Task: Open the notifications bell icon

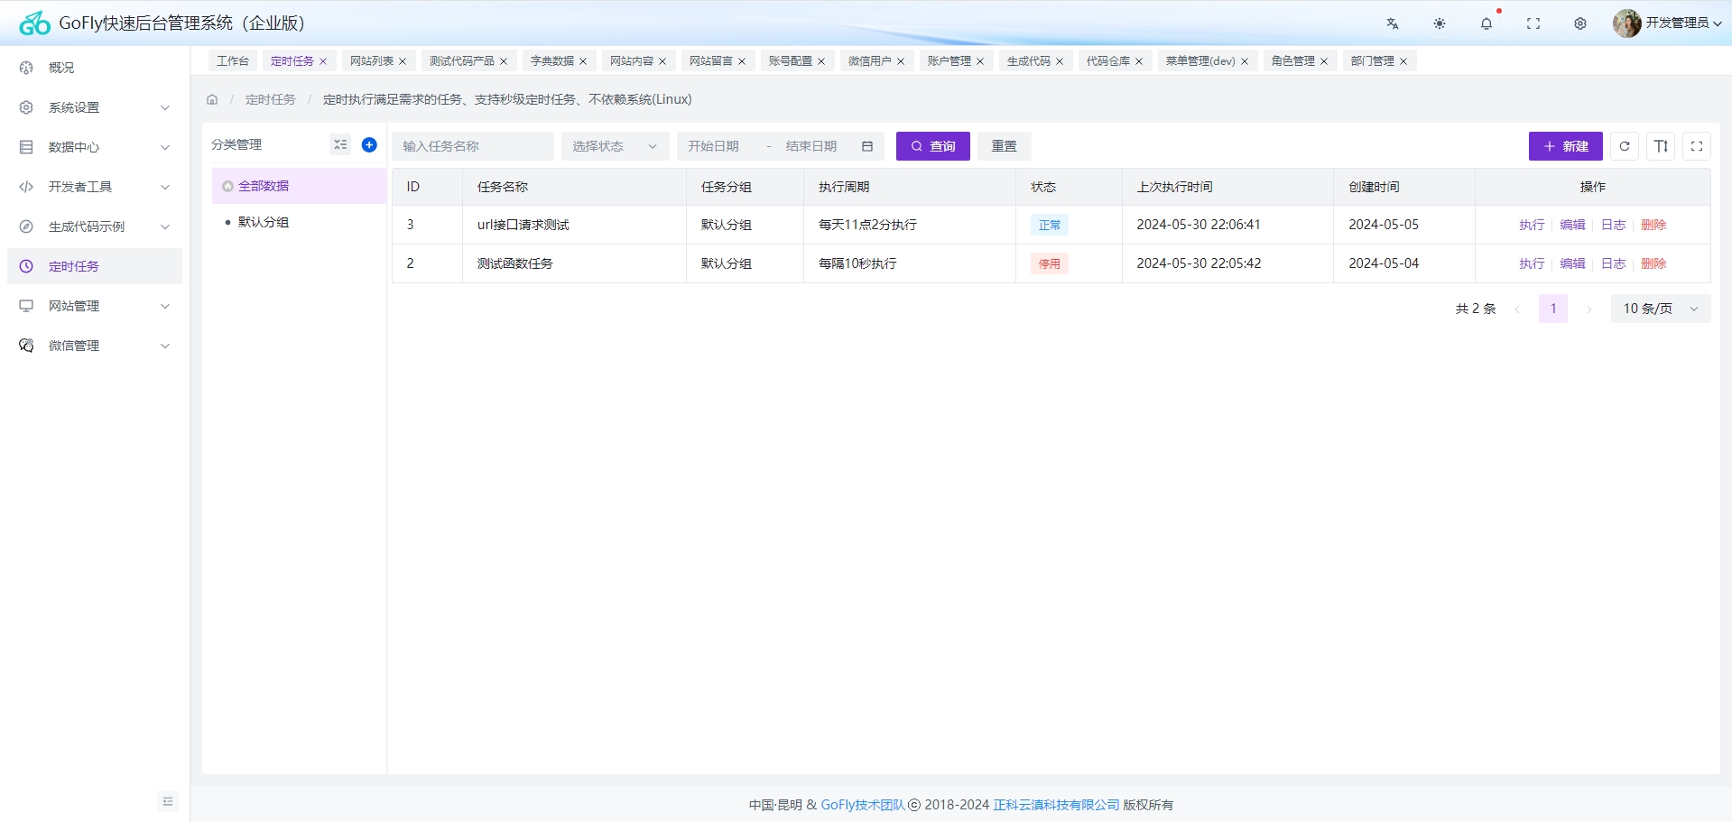Action: [x=1487, y=23]
